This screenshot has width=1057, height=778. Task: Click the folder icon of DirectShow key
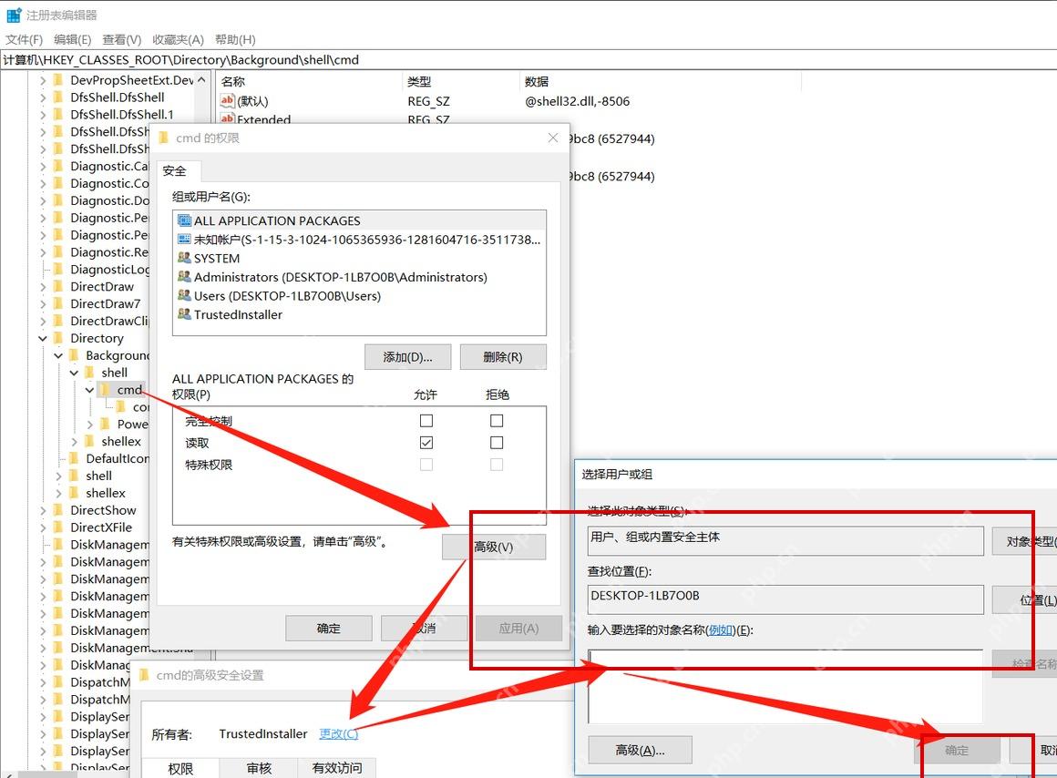(x=58, y=509)
